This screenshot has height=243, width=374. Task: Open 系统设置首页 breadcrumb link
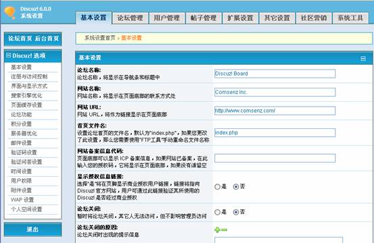(100, 38)
